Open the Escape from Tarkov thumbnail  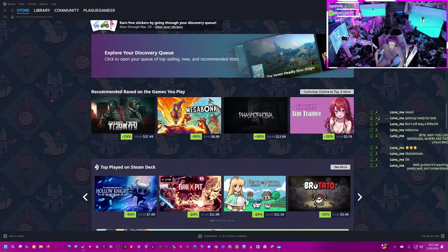[x=123, y=115]
